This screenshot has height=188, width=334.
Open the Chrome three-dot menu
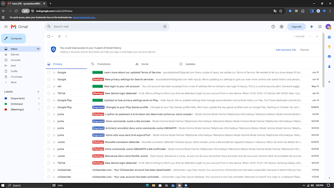tap(330, 11)
